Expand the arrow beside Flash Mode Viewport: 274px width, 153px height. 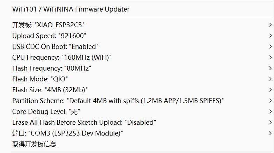click(x=270, y=79)
